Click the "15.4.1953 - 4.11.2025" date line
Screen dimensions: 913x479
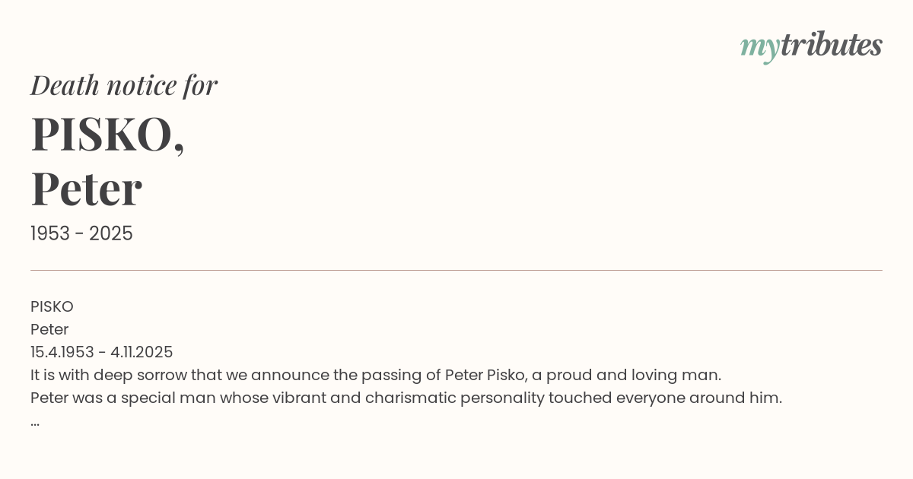101,352
